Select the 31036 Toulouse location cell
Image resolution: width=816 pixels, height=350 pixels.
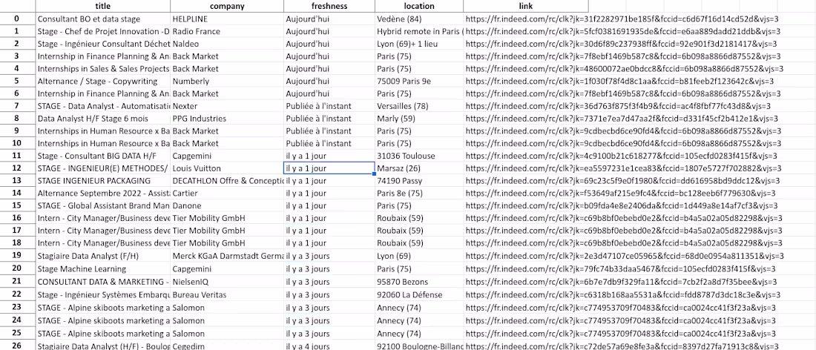(x=404, y=156)
